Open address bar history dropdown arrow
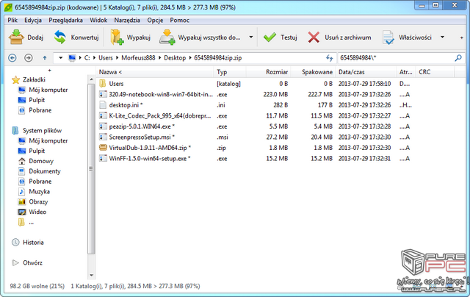The image size is (470, 297). pyautogui.click(x=60, y=58)
